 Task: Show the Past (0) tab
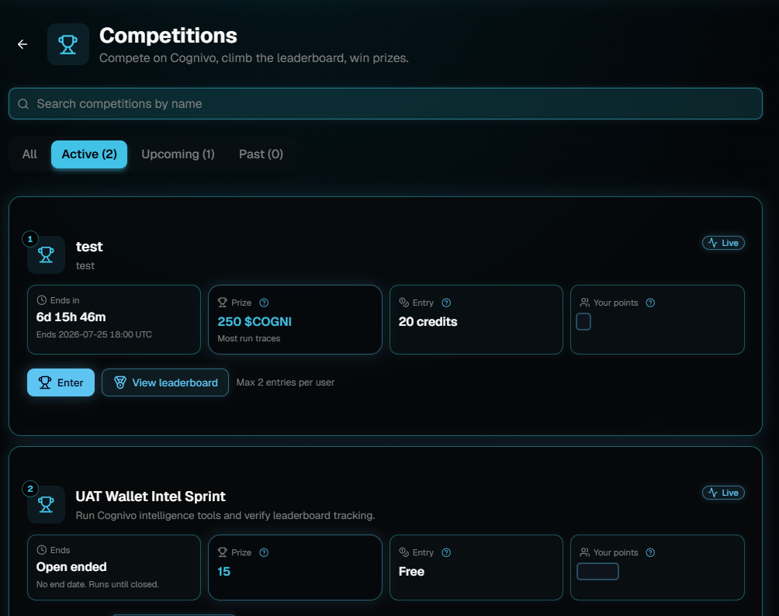tap(261, 154)
